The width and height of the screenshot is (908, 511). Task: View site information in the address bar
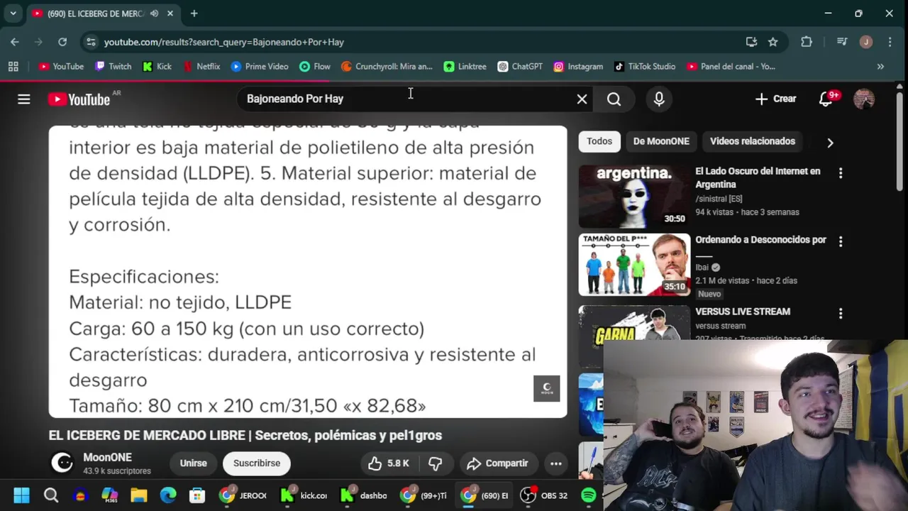pos(91,42)
